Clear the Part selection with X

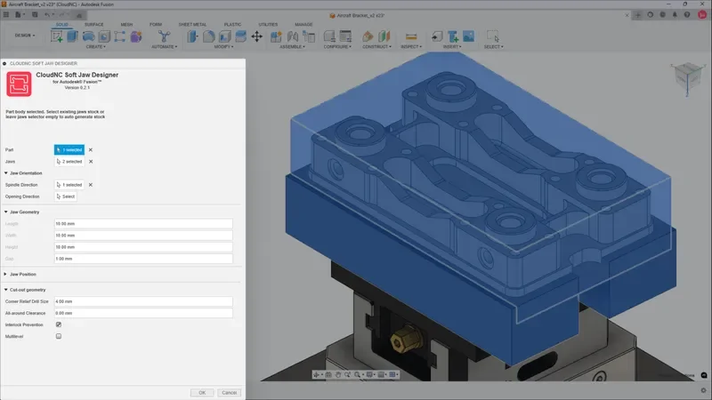pos(91,149)
